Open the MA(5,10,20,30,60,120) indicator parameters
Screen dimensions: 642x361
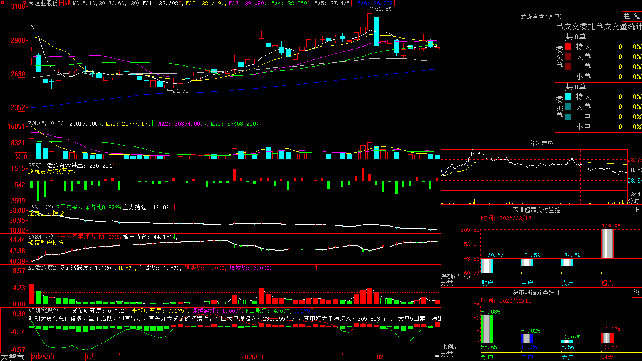(106, 3)
